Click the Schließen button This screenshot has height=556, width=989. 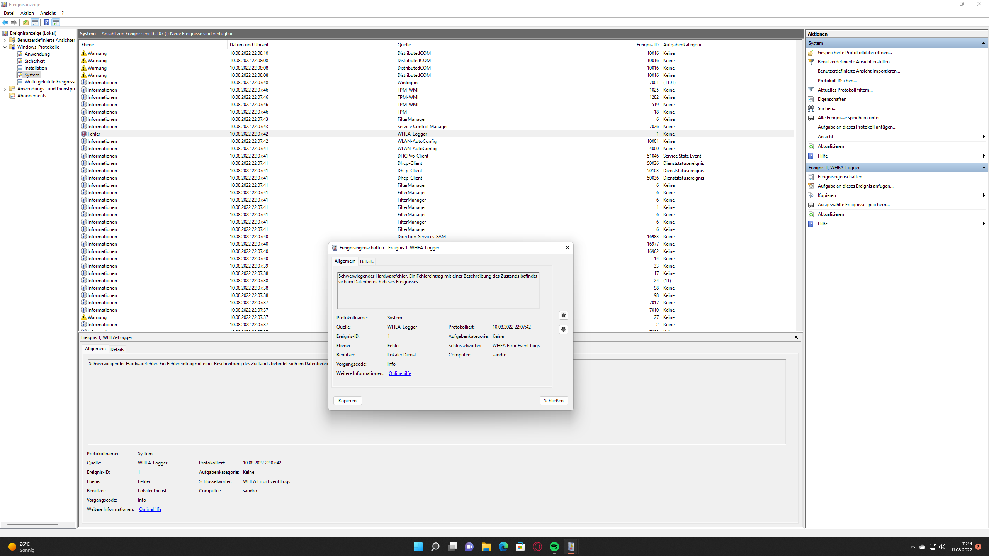click(554, 401)
